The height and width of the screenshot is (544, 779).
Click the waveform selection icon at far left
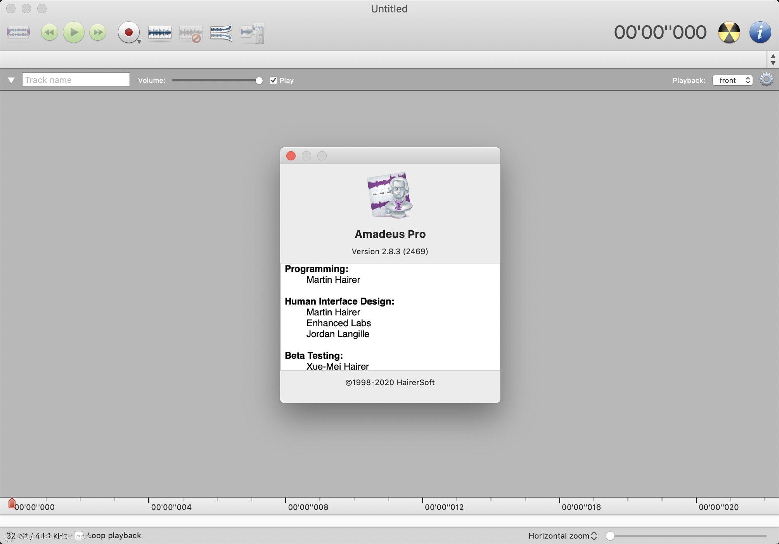[x=18, y=32]
